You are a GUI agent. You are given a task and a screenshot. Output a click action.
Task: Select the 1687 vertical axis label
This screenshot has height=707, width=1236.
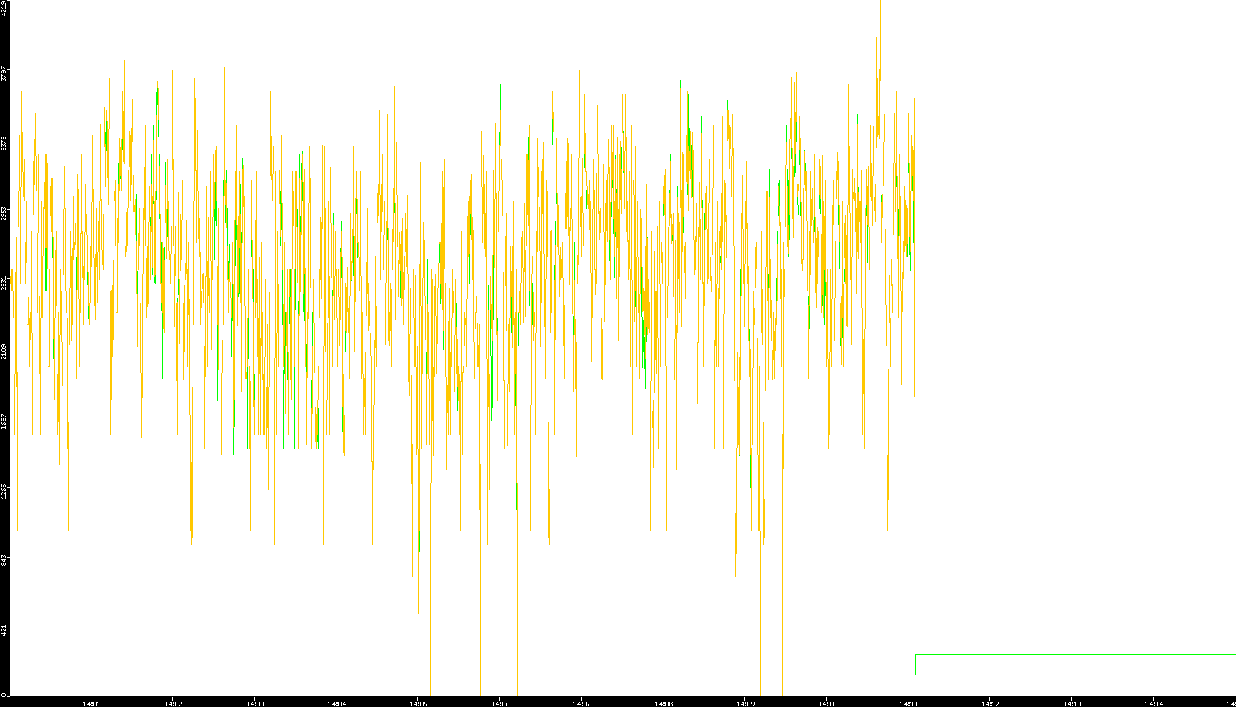coord(4,421)
